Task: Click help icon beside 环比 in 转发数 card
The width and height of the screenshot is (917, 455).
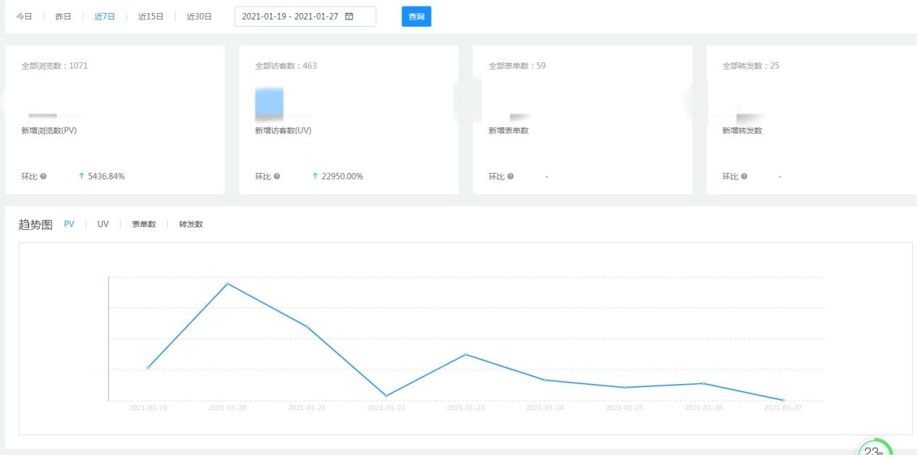Action: coord(744,177)
